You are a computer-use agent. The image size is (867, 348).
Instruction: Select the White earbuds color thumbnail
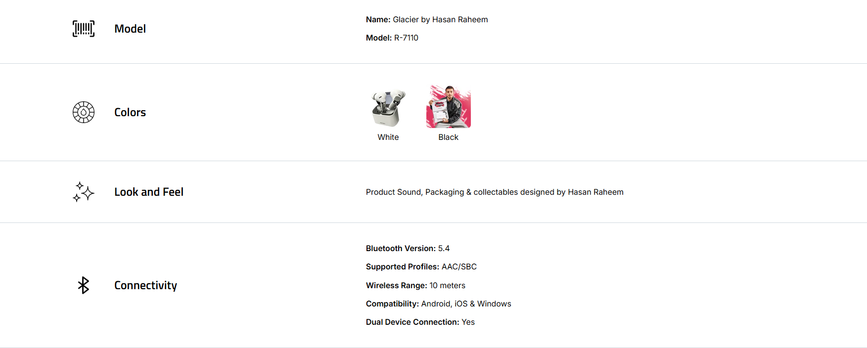pos(388,107)
